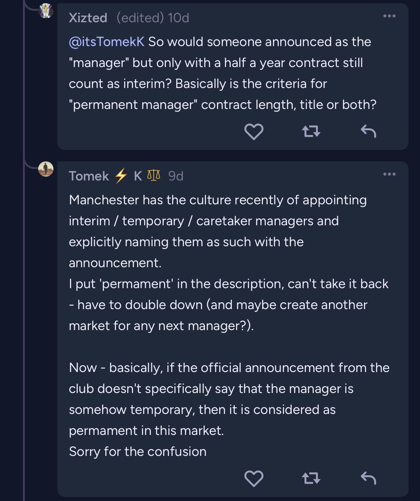Open more options menu on Tomek's comment
This screenshot has height=501, width=420.
pos(389,174)
